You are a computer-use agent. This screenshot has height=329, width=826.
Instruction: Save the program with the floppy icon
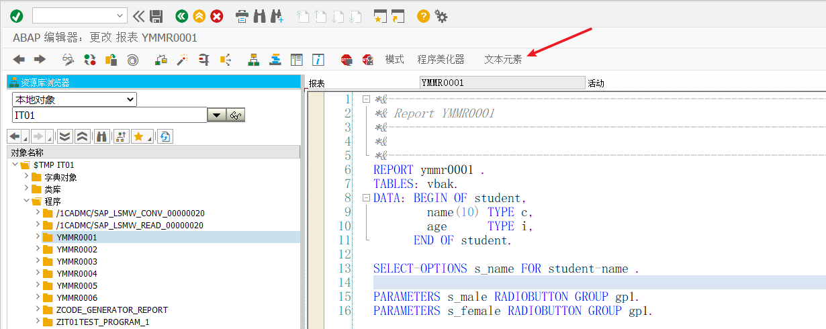tap(156, 15)
